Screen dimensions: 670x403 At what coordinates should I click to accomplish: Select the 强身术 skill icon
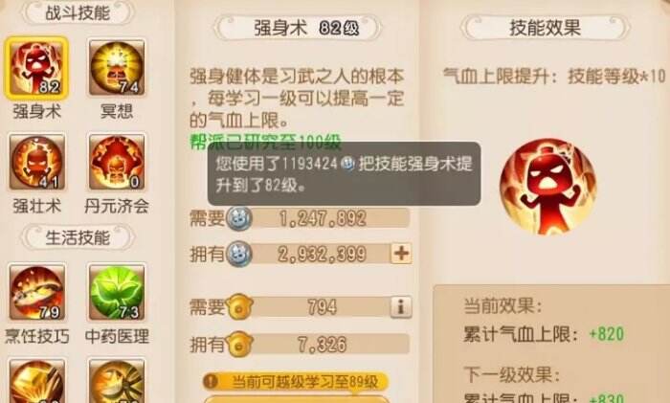pyautogui.click(x=36, y=68)
